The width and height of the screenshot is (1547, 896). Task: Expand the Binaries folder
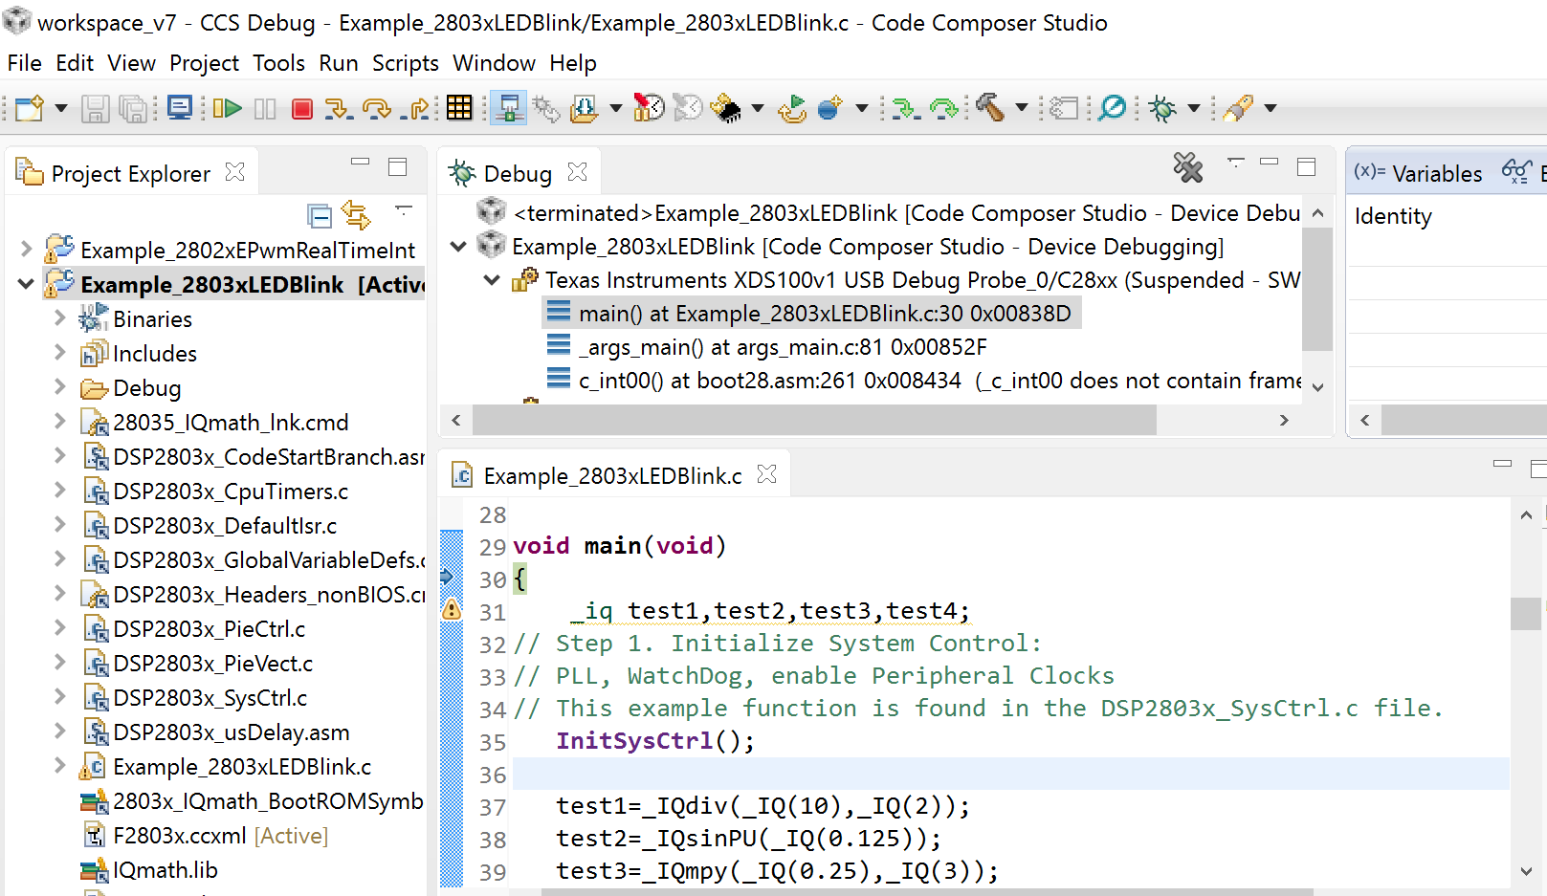click(59, 317)
